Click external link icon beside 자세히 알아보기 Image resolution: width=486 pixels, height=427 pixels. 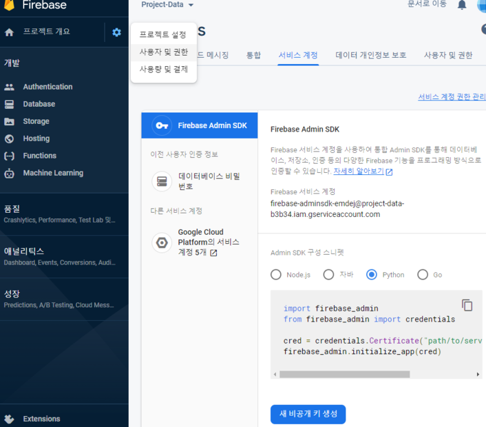pos(390,172)
